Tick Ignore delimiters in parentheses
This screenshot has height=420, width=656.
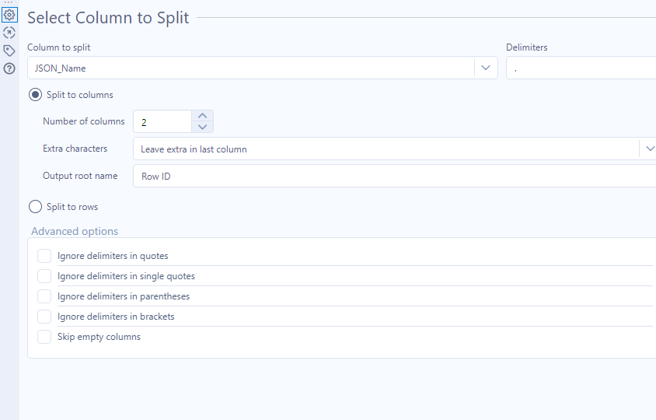pyautogui.click(x=44, y=296)
